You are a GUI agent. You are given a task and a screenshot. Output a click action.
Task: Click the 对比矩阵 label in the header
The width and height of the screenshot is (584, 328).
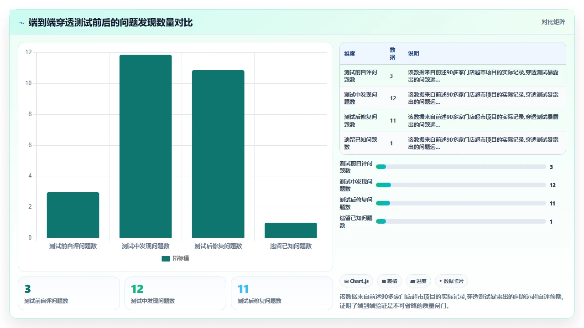click(553, 22)
